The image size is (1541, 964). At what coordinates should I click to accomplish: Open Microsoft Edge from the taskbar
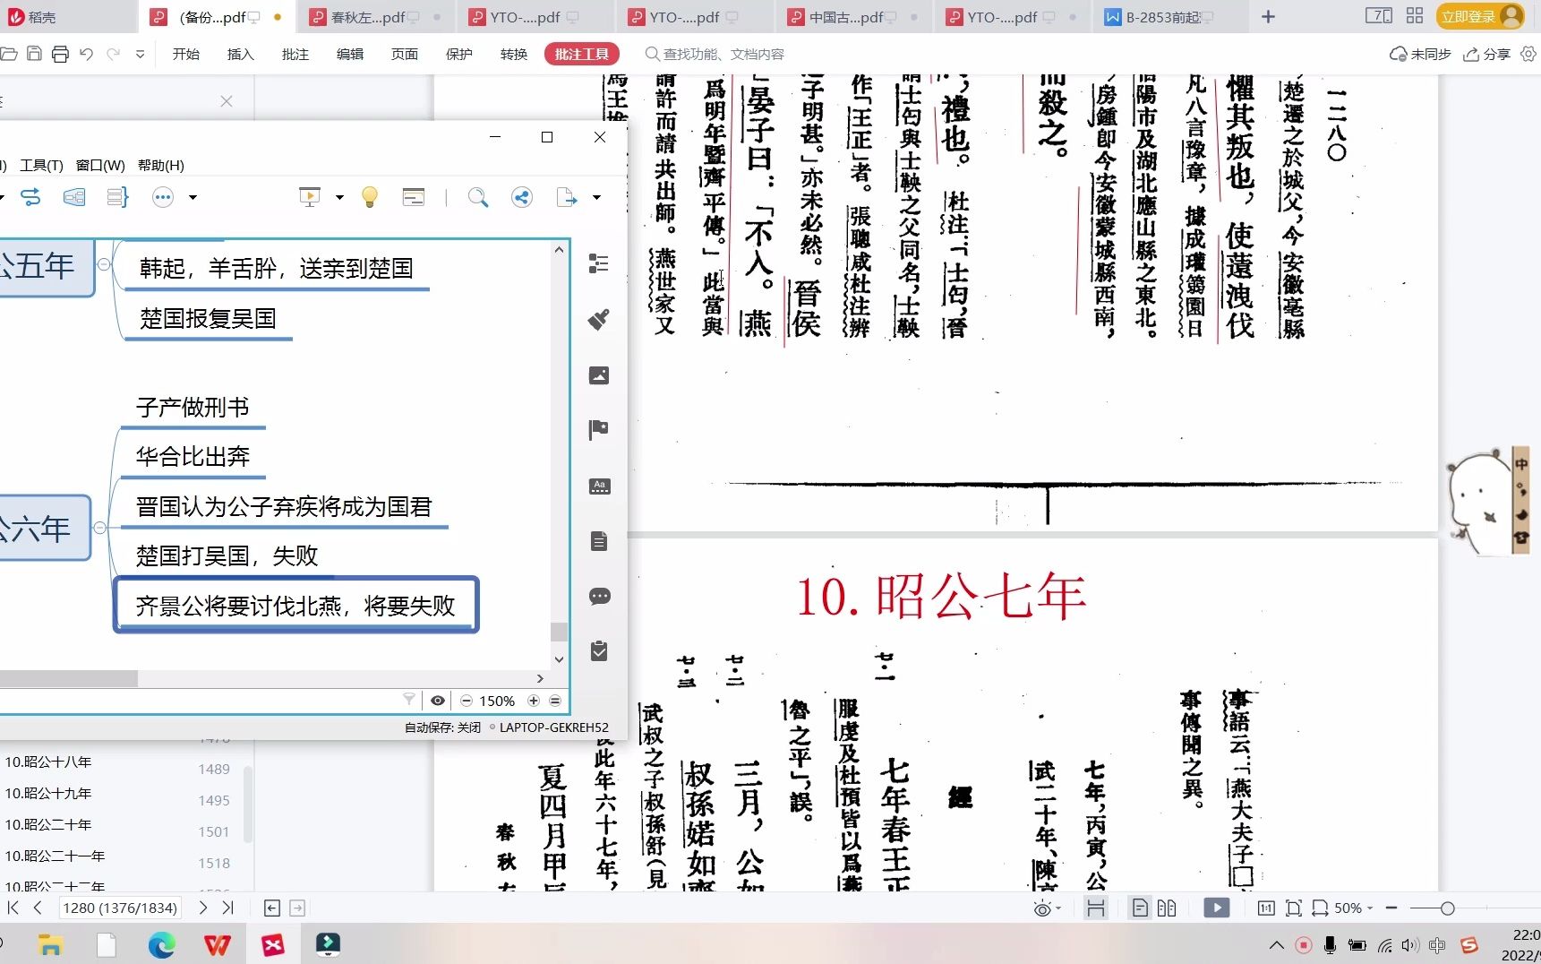[161, 944]
